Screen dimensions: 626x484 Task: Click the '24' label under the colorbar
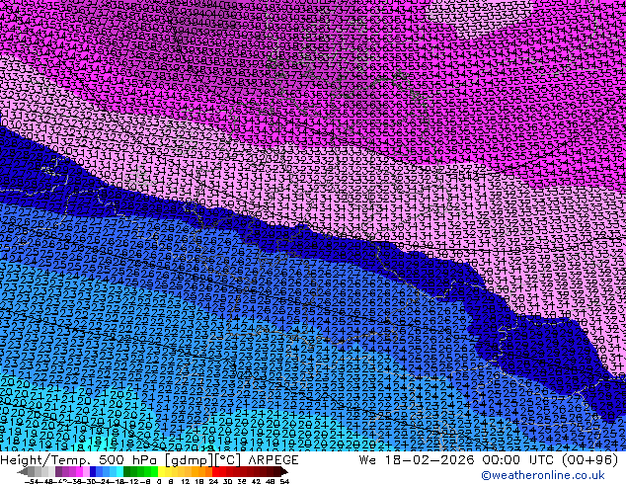[x=213, y=482]
